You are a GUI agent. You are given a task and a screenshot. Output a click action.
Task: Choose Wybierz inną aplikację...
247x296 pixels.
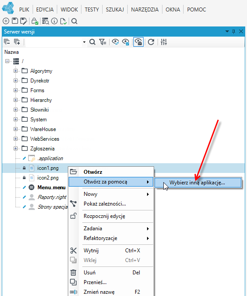click(198, 183)
